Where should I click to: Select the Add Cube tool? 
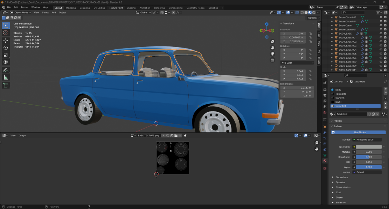(6, 85)
